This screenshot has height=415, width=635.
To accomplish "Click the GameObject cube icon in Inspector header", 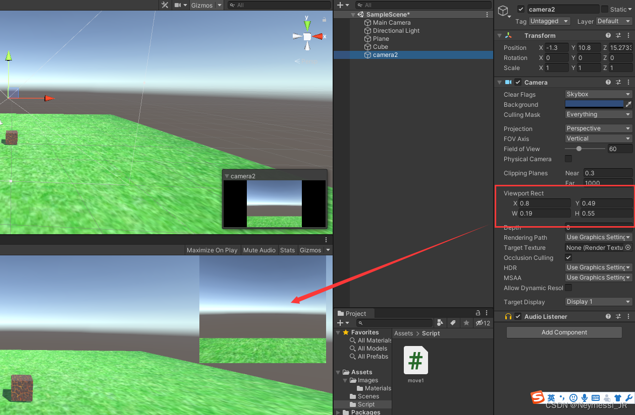I will coord(503,11).
